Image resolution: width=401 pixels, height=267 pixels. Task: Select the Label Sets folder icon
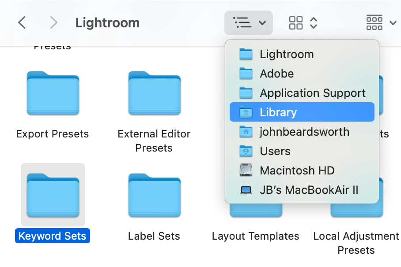[155, 195]
